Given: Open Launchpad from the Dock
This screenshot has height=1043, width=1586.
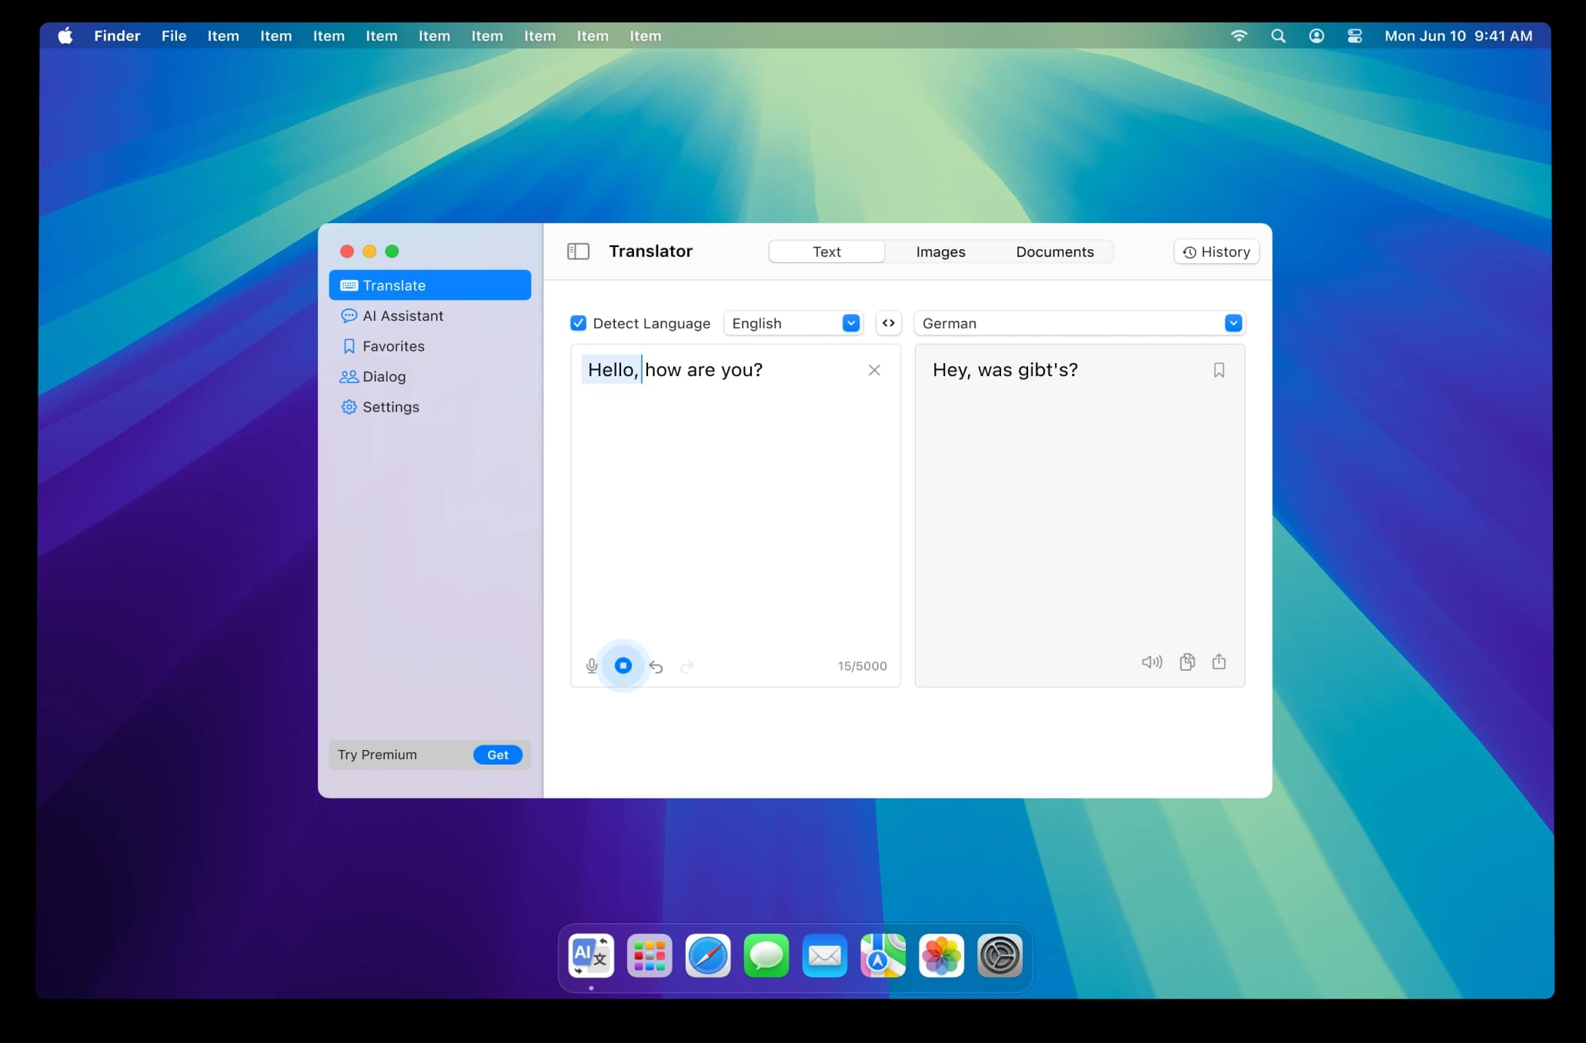Looking at the screenshot, I should (649, 956).
